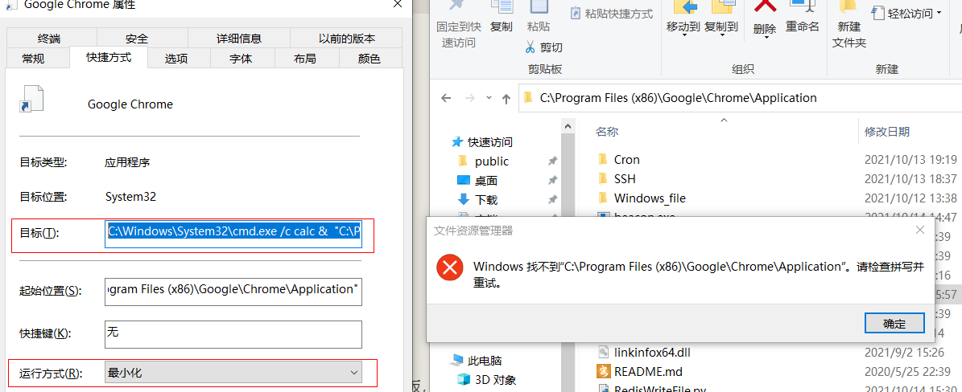Click 粘贴快捷方式 in the ribbon
962x392 pixels.
[x=612, y=14]
